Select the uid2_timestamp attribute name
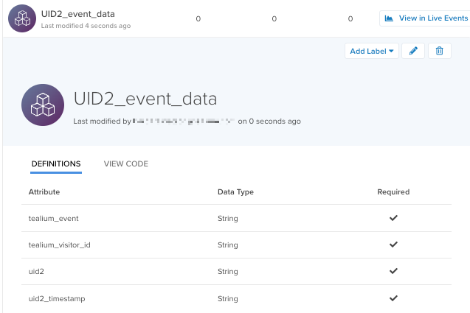This screenshot has height=313, width=470. [x=56, y=298]
